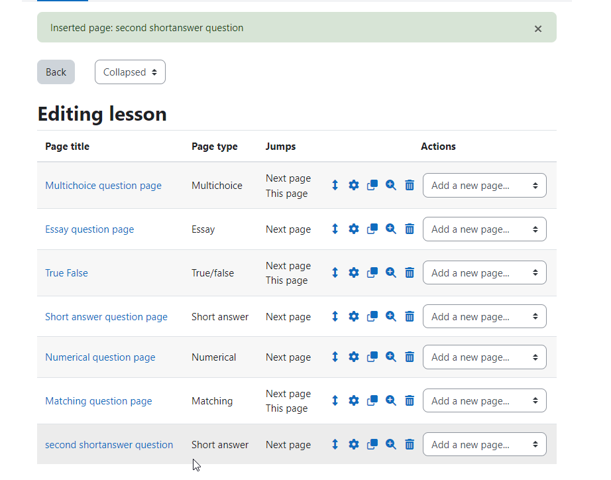
Task: Preview the Essay question page
Action: pos(391,229)
